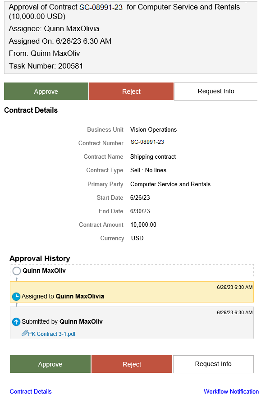Screen dimensions: 261x408
Task: Click the paperclip attachment icon
Action: pyautogui.click(x=24, y=333)
